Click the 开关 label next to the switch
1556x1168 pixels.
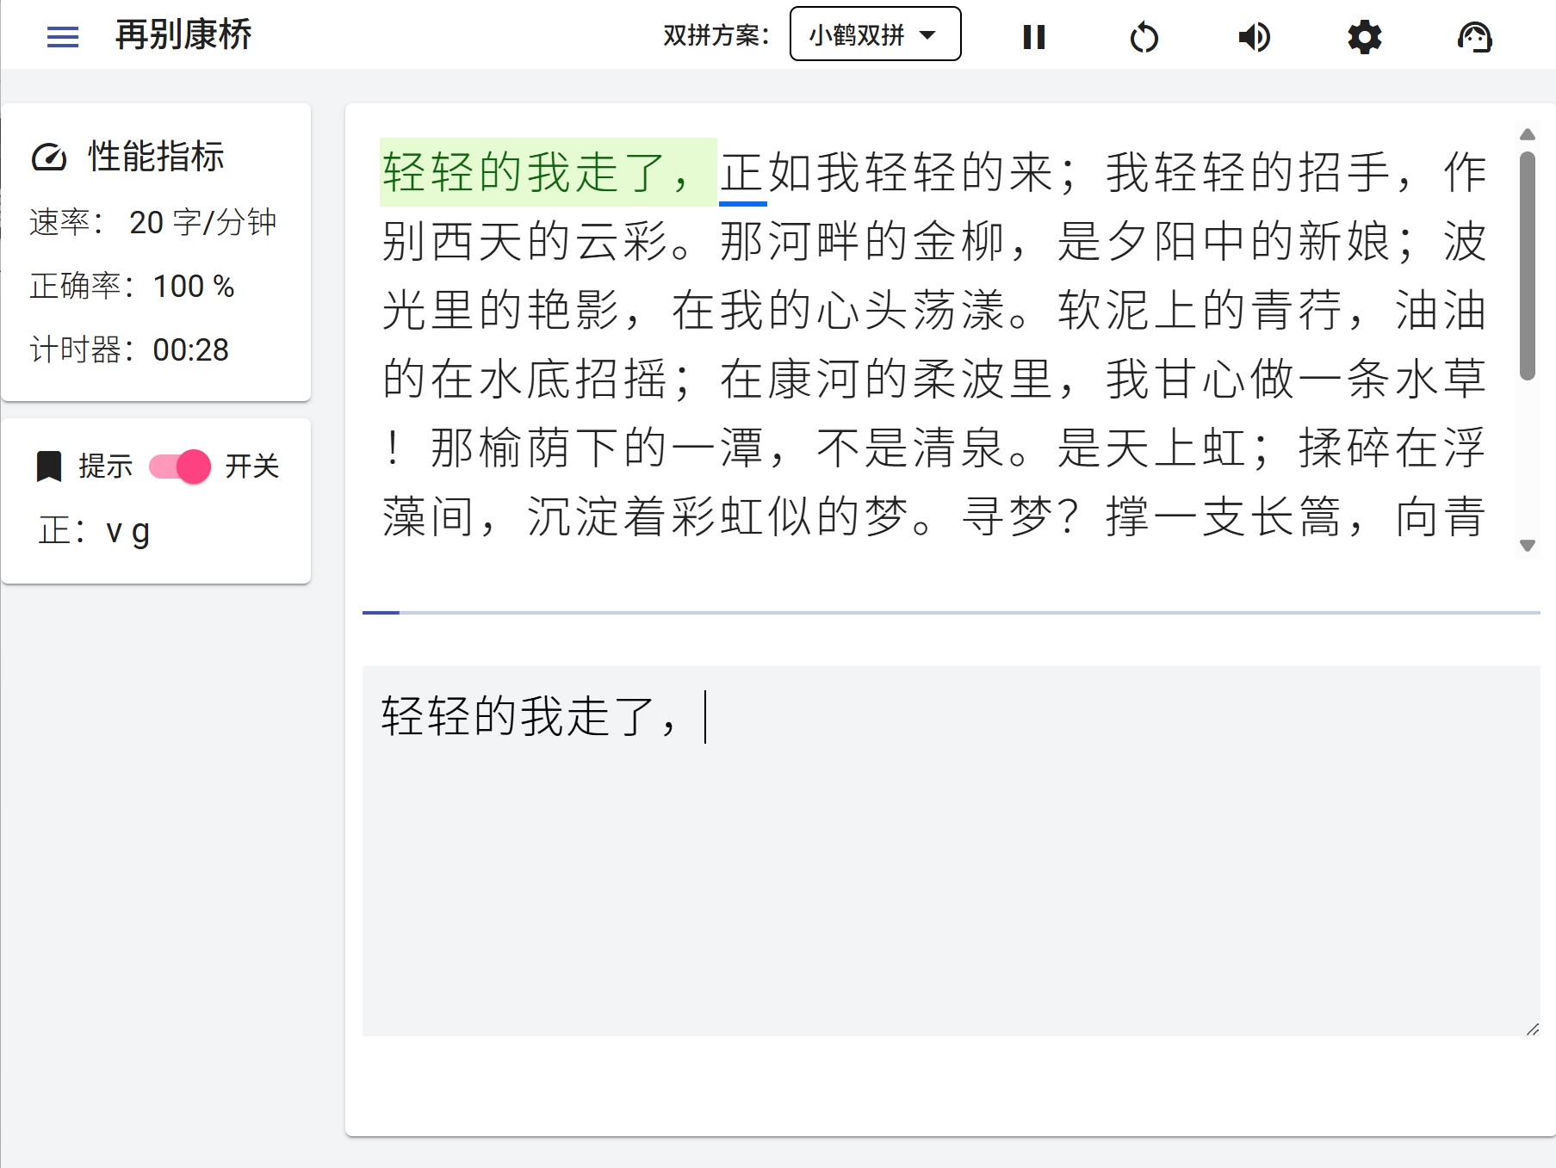(252, 467)
